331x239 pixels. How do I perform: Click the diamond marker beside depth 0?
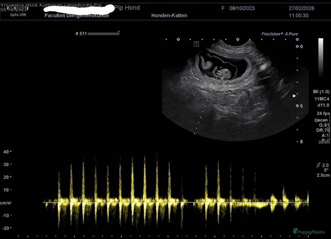point(297,47)
